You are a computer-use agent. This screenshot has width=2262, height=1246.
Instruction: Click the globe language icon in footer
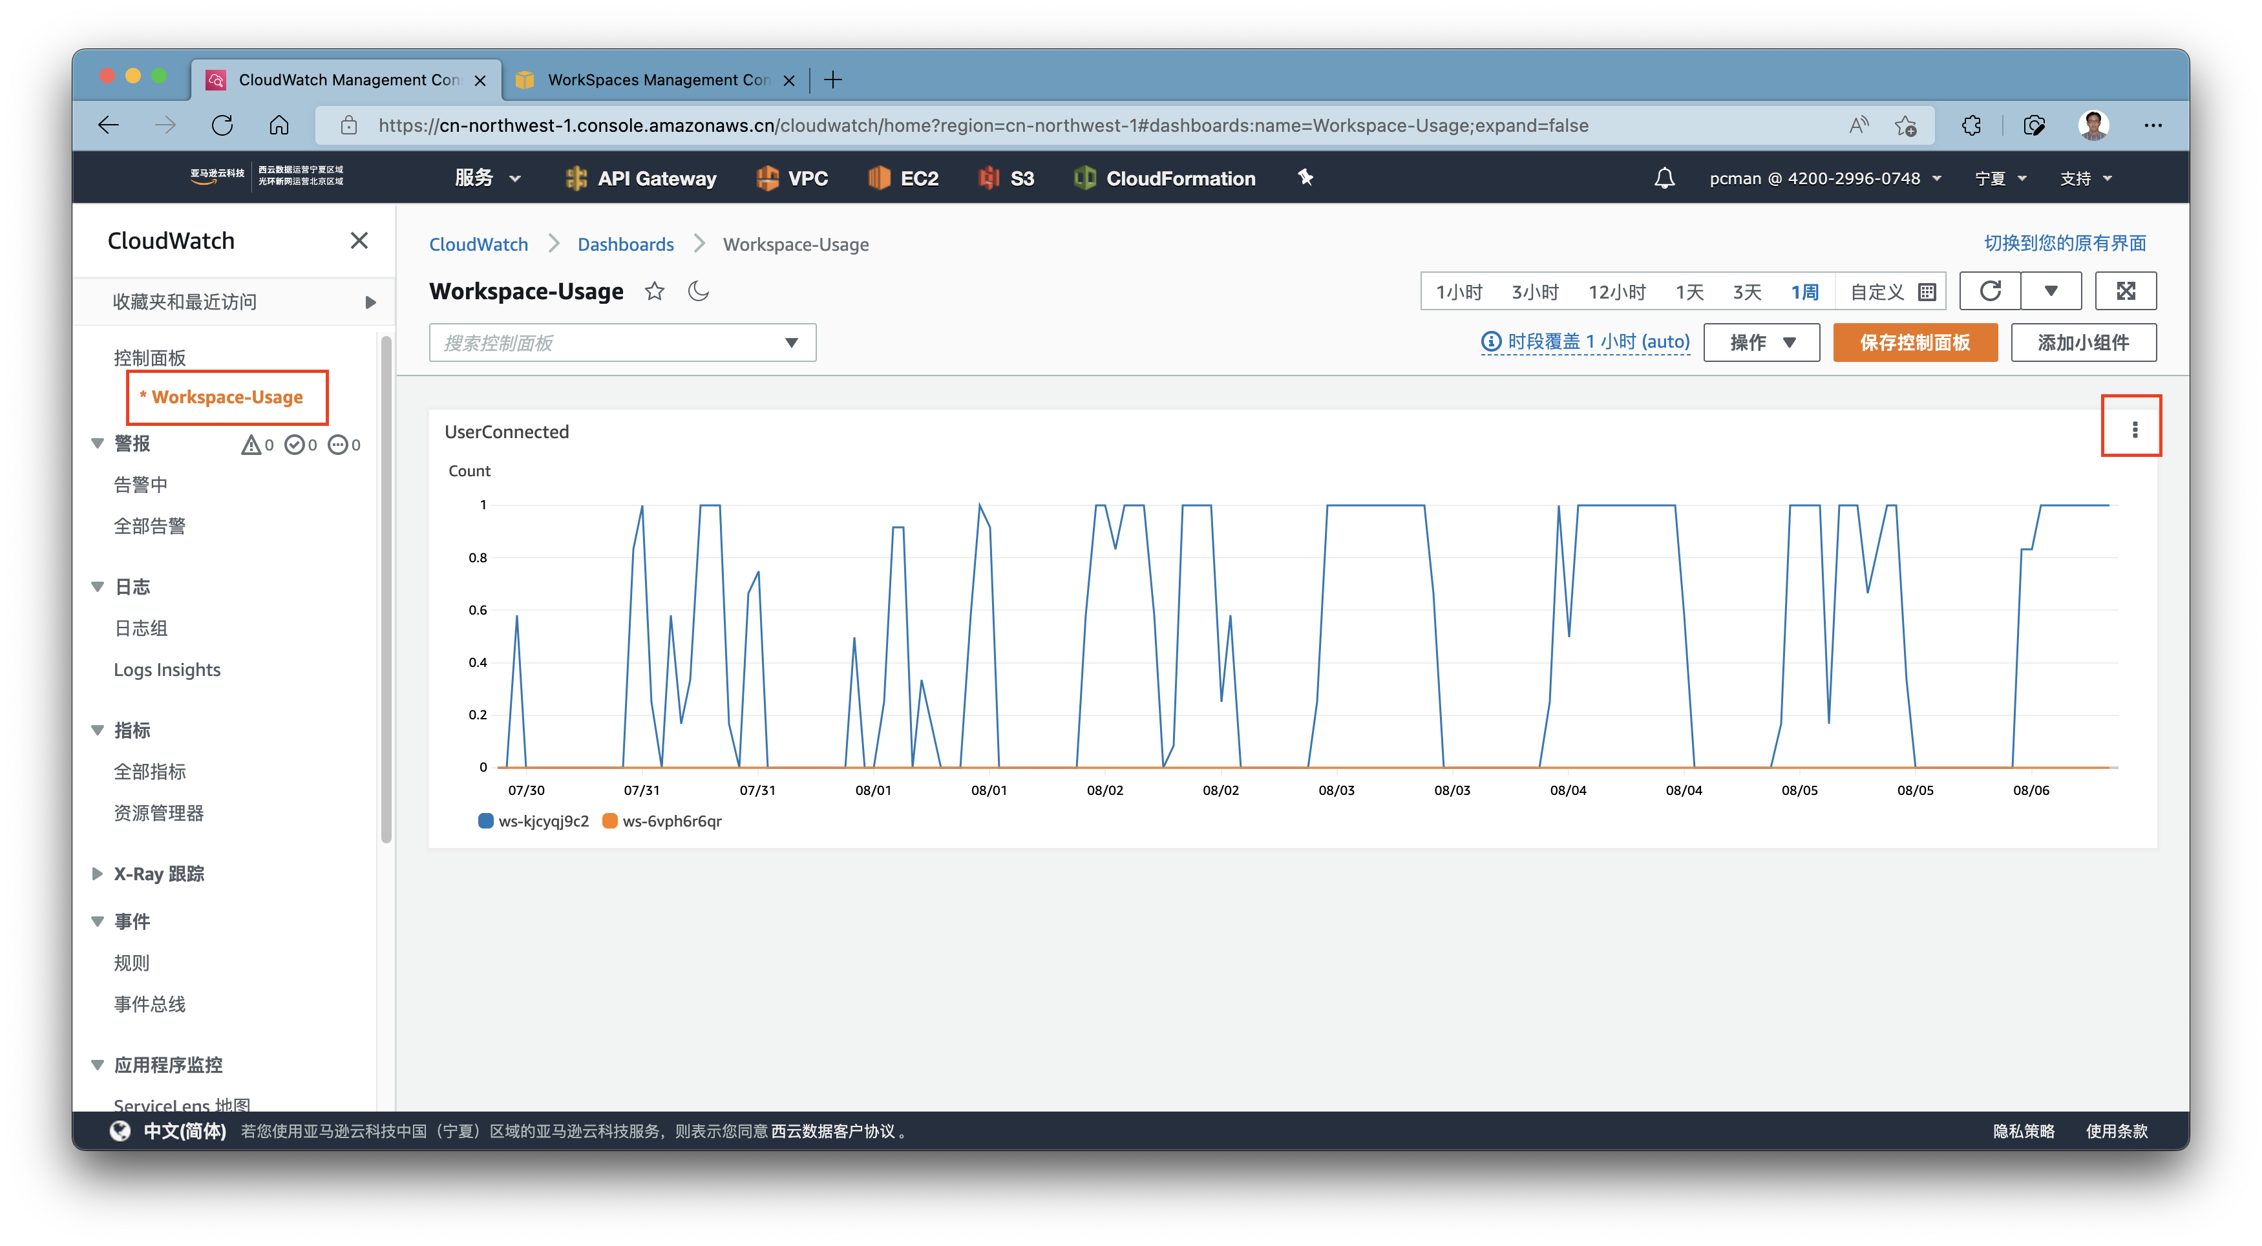click(x=122, y=1132)
